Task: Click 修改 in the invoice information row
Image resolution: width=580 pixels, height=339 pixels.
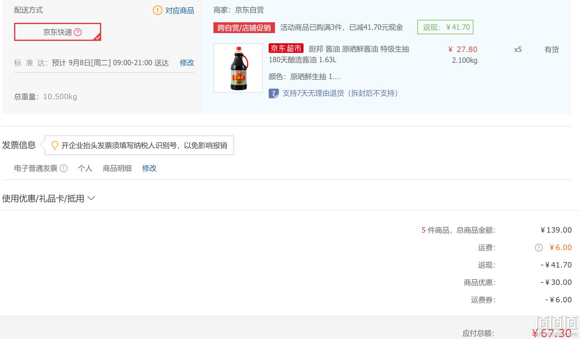Action: [x=149, y=168]
